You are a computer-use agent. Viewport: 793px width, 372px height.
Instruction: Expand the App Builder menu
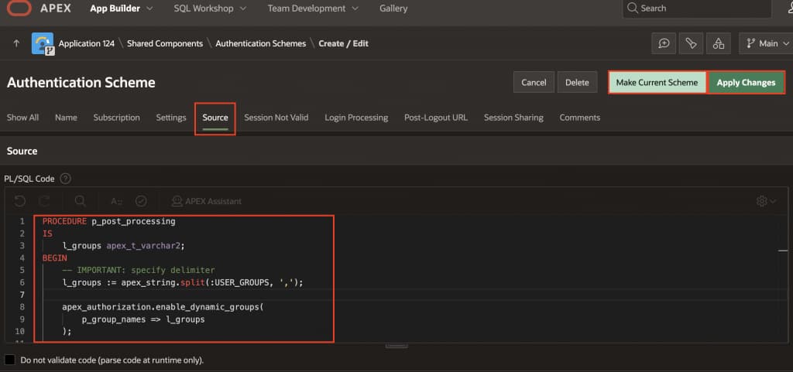point(121,9)
